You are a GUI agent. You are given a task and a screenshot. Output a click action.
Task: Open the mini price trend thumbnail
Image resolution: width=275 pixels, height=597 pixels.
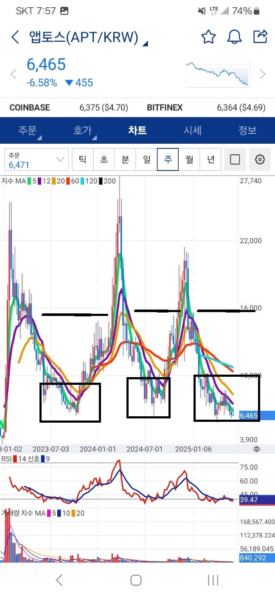pos(218,73)
